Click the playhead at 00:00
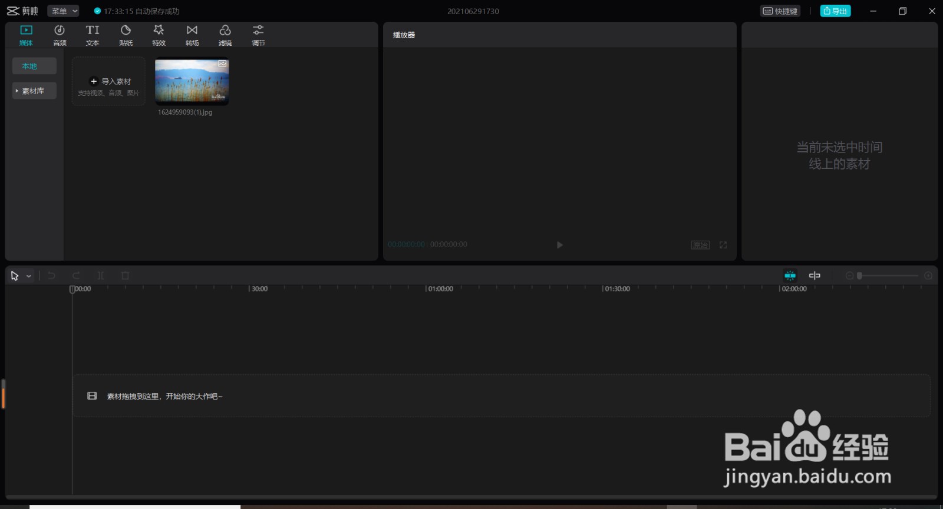943x509 pixels. [x=72, y=289]
